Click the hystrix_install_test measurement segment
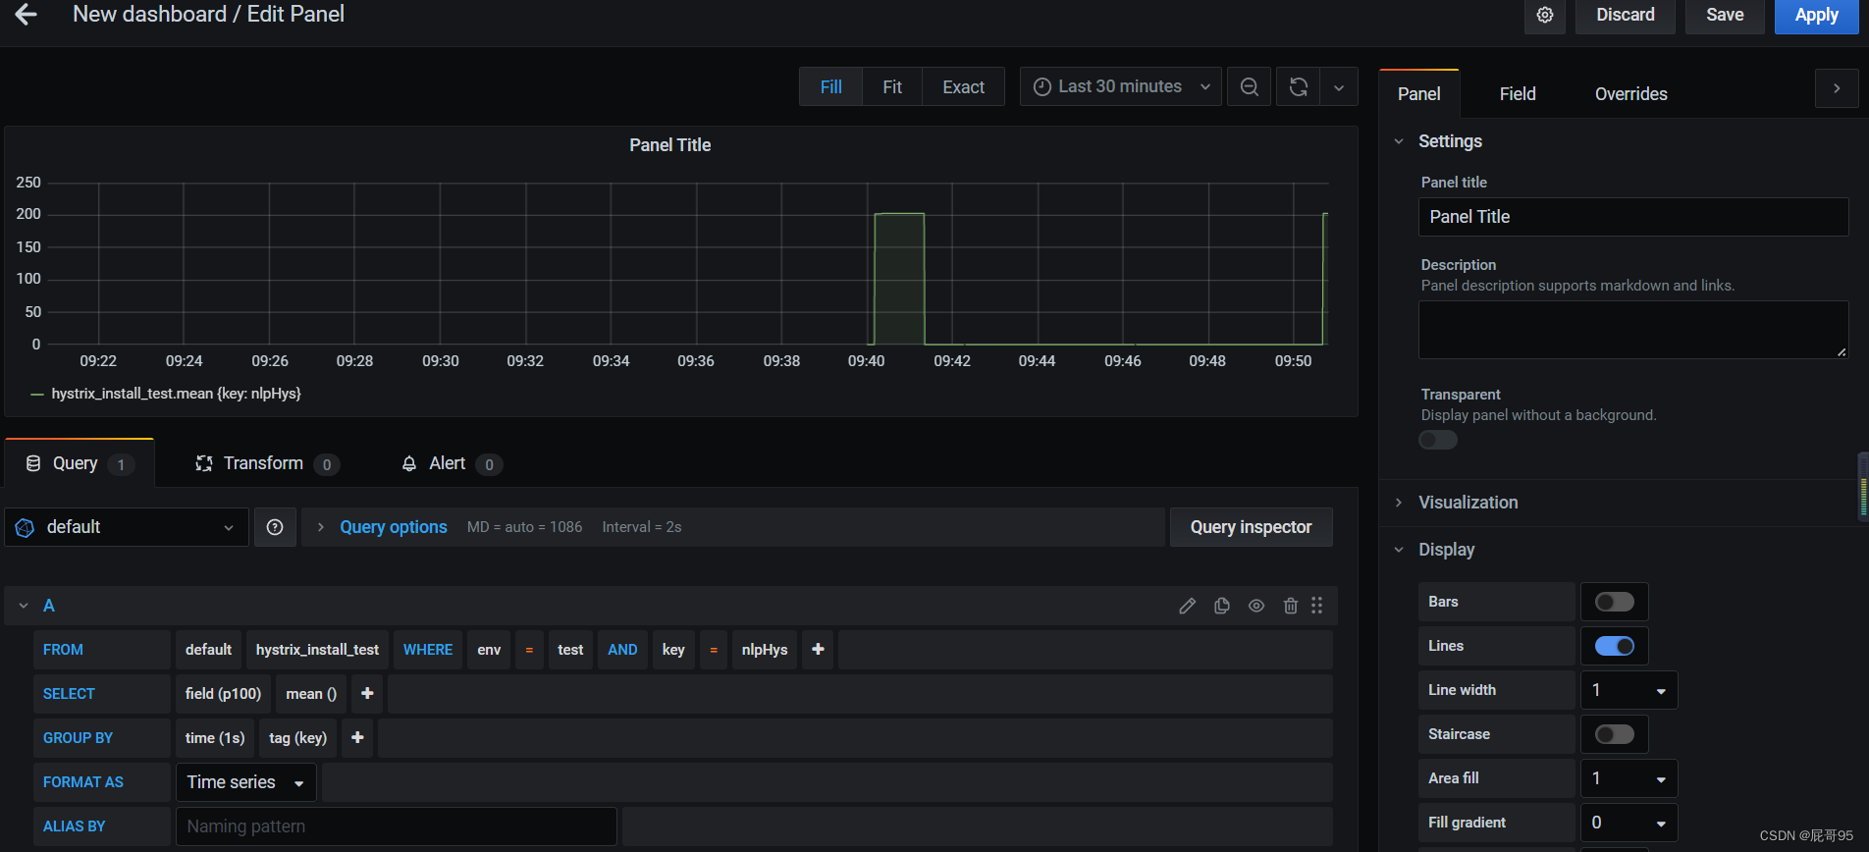Image resolution: width=1869 pixels, height=852 pixels. (x=317, y=650)
